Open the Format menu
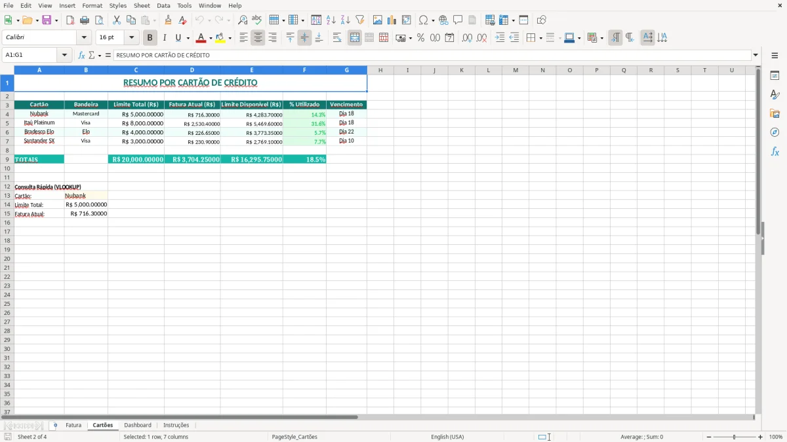787x442 pixels. pos(92,5)
